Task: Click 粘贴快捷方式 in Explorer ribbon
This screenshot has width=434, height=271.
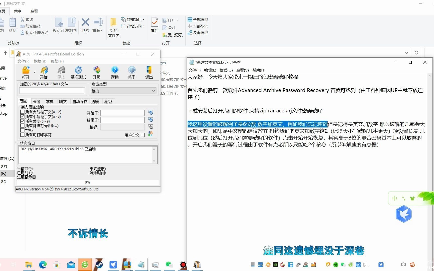Action: coord(34,33)
